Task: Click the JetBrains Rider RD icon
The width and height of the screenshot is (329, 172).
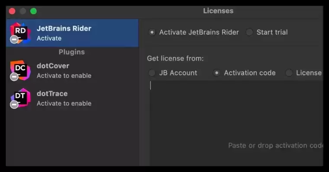Action: 20,33
